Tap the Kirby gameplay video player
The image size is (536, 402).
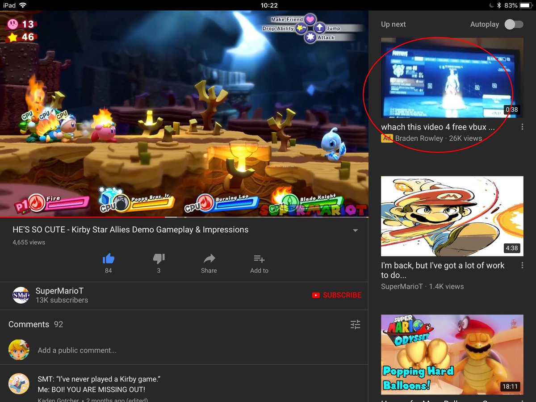pyautogui.click(x=184, y=113)
